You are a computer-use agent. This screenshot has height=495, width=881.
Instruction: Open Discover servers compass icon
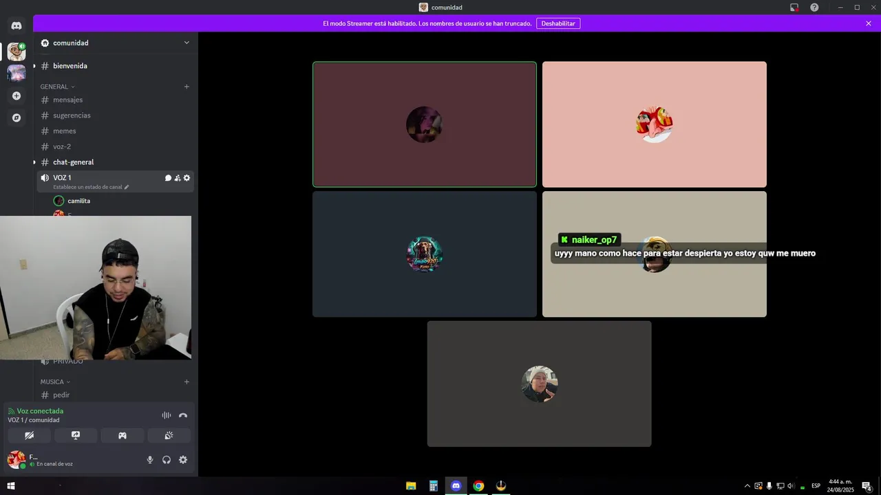(17, 118)
